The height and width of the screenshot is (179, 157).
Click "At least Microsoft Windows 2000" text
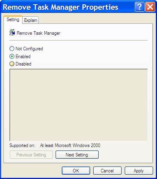coord(70,145)
